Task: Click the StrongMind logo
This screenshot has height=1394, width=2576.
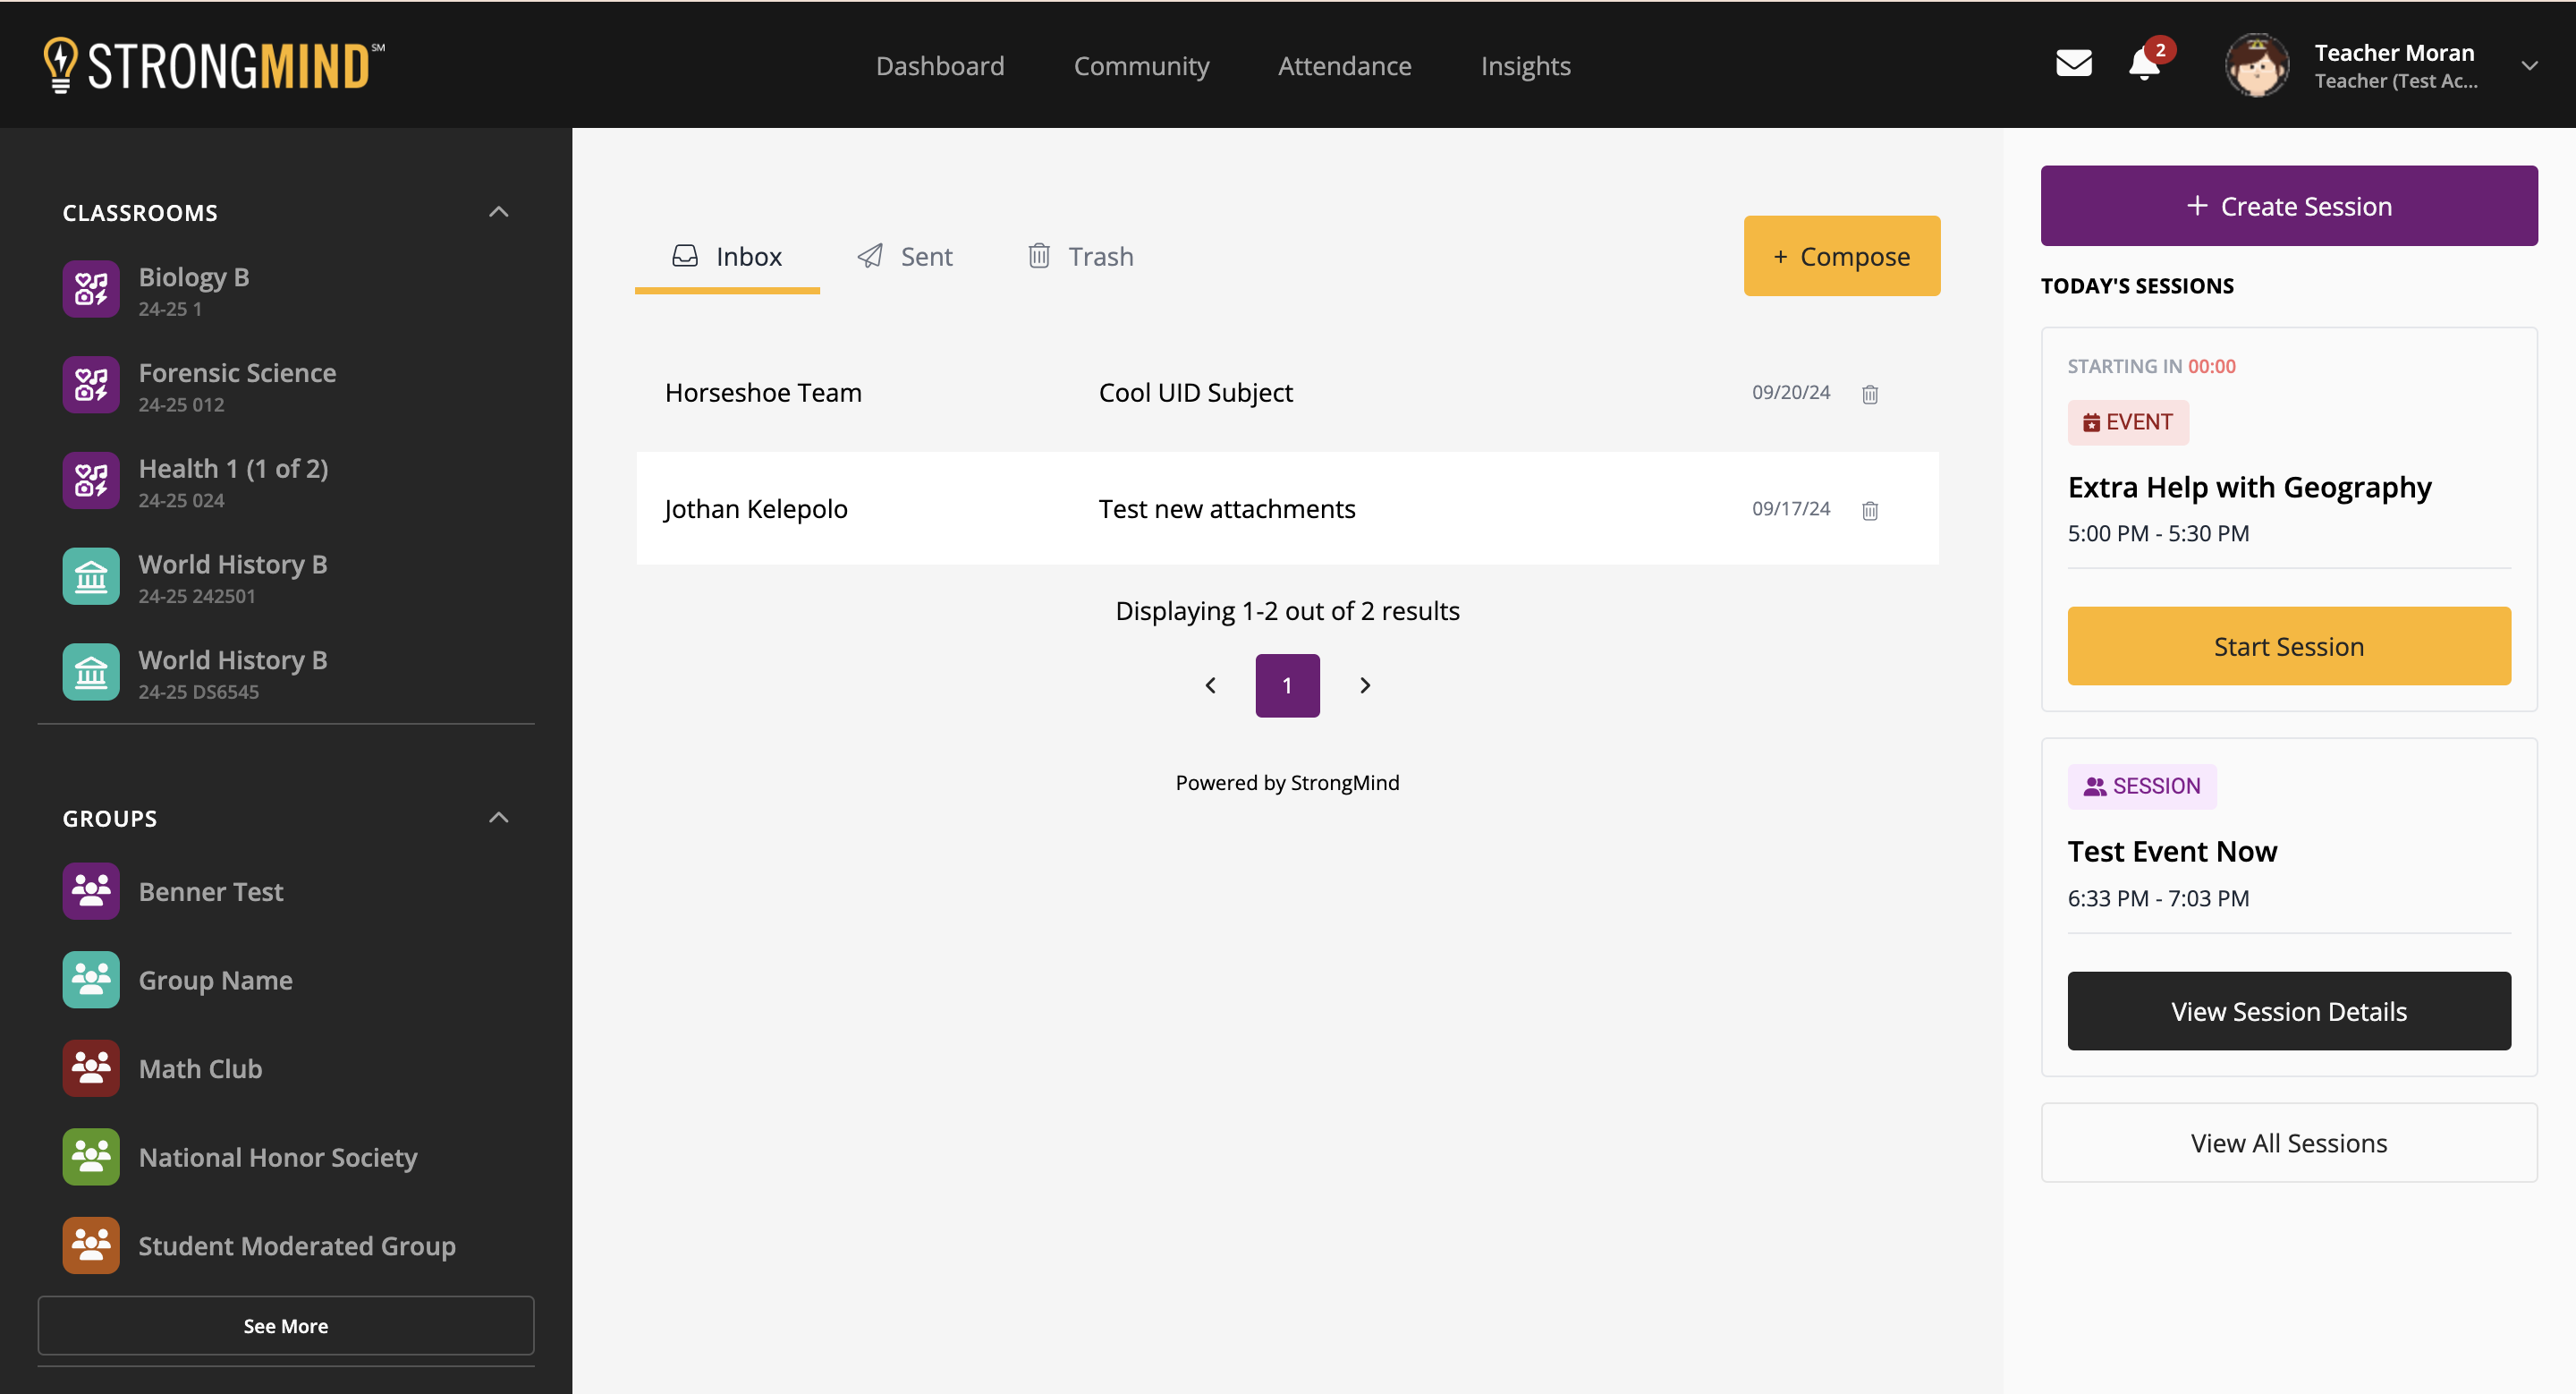Action: tap(214, 65)
